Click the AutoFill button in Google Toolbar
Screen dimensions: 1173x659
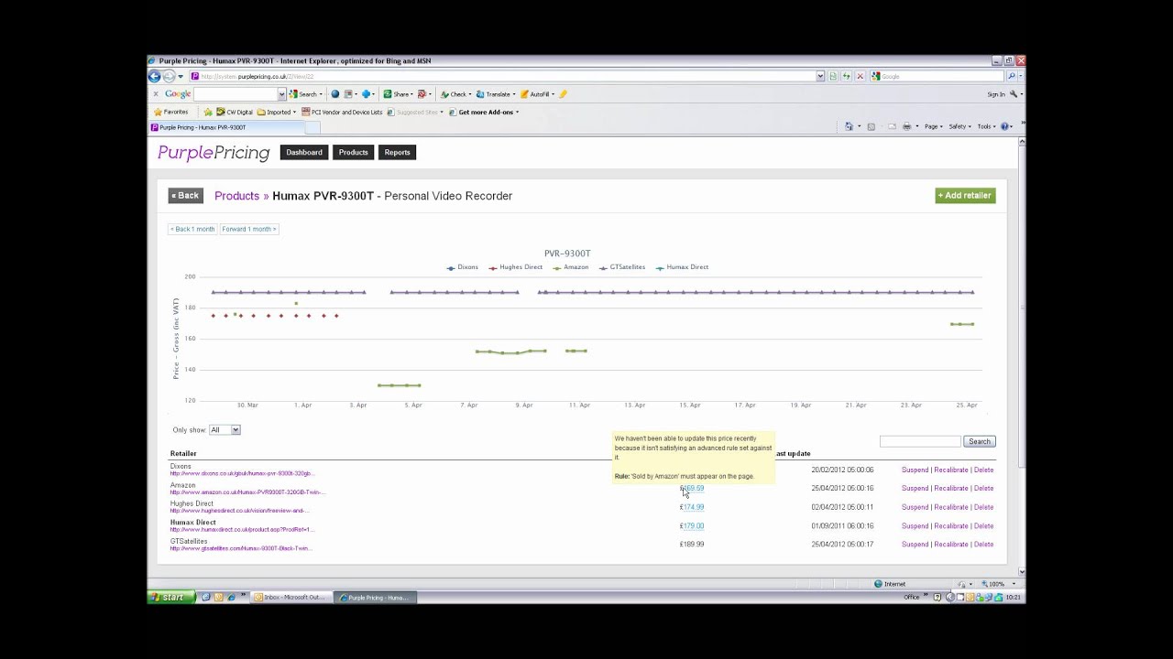[x=536, y=94]
